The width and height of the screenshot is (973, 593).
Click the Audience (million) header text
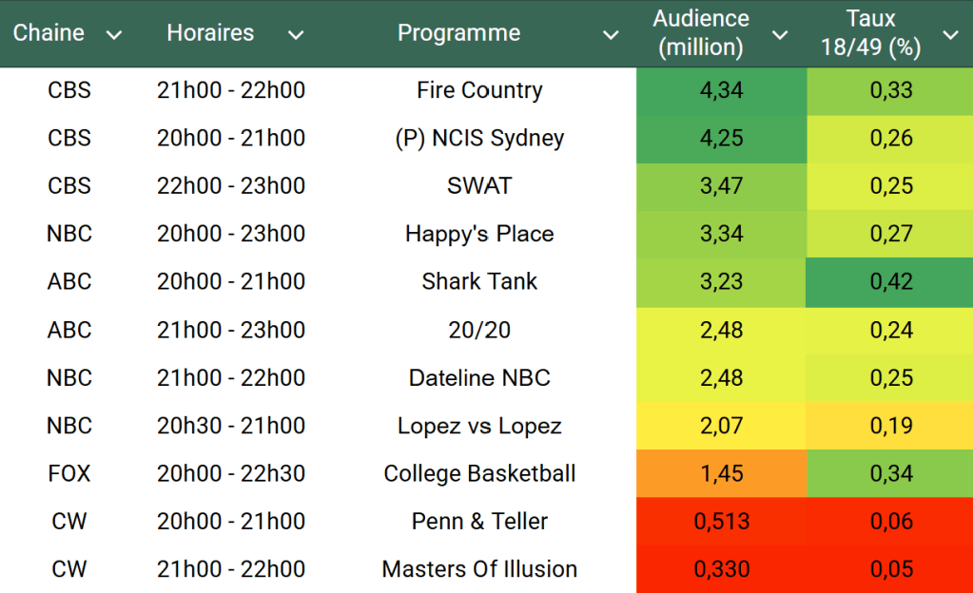701,33
